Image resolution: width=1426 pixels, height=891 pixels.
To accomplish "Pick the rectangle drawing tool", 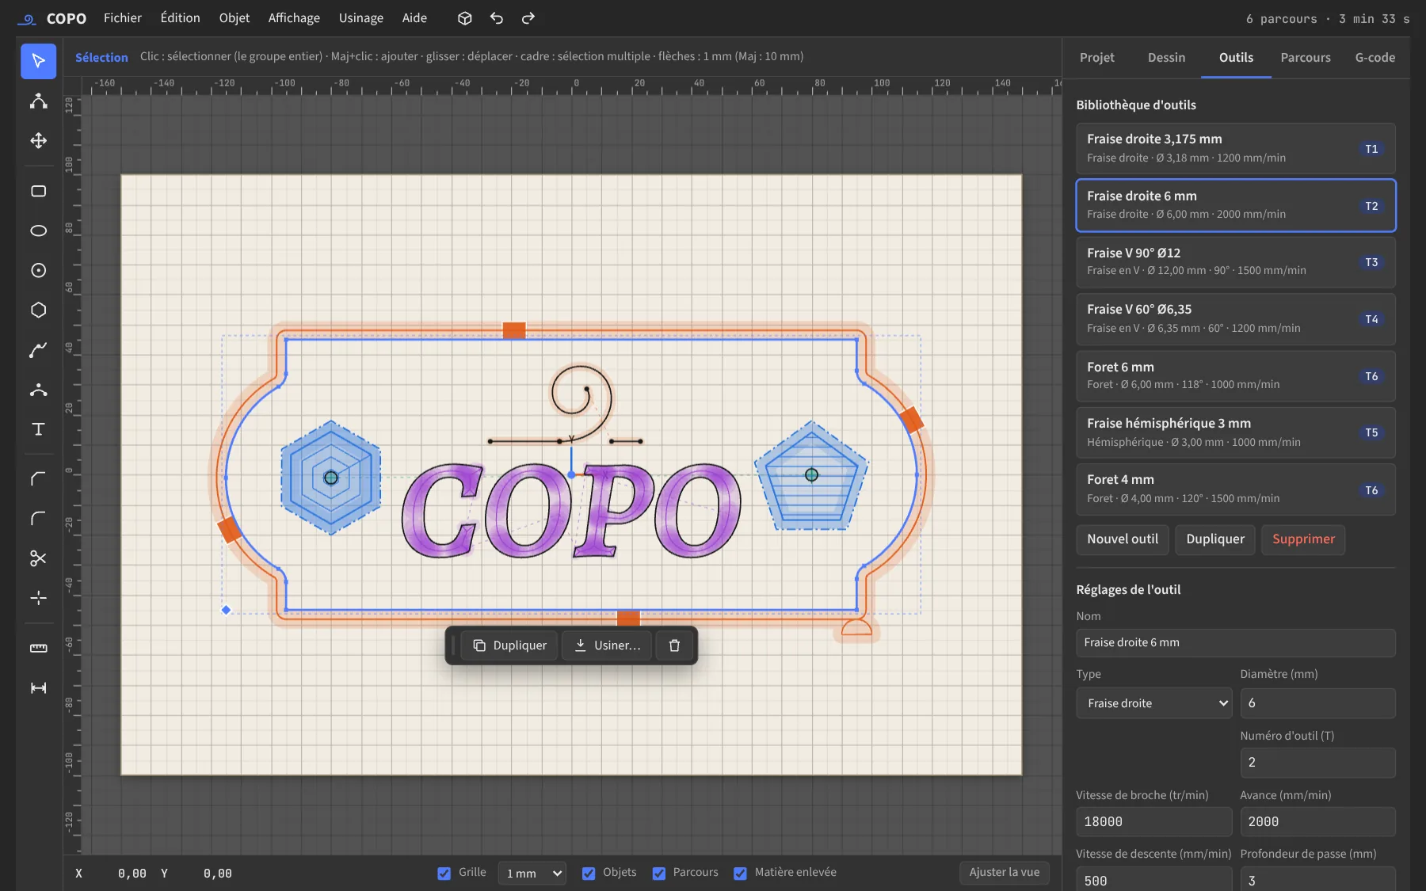I will (38, 191).
